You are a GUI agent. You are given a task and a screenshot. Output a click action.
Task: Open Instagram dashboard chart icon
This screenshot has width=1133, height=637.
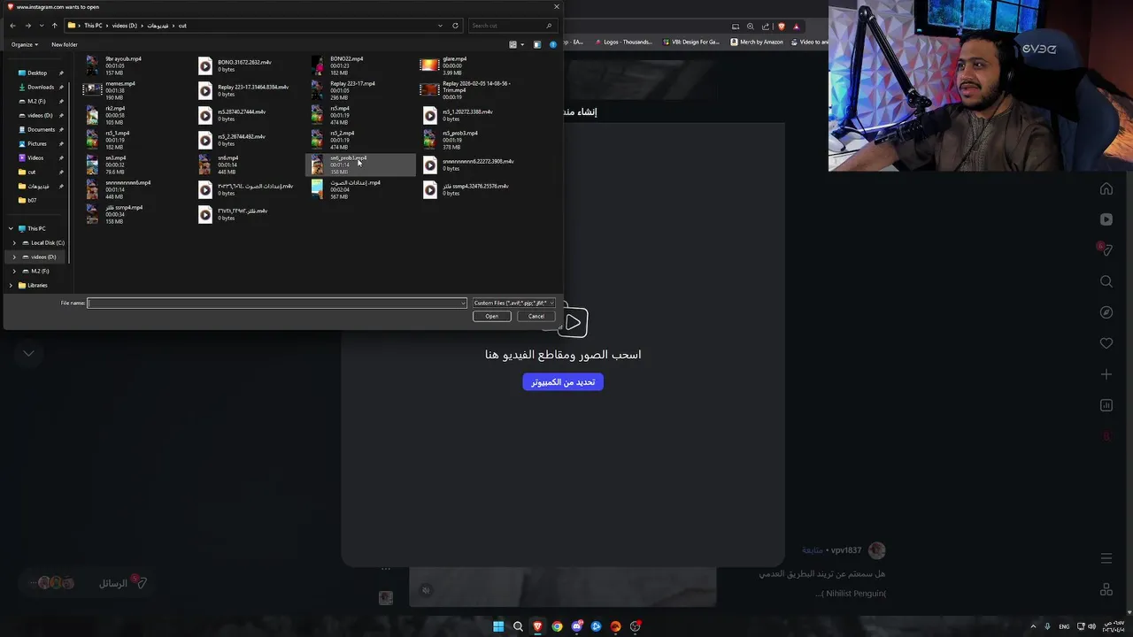click(1106, 405)
